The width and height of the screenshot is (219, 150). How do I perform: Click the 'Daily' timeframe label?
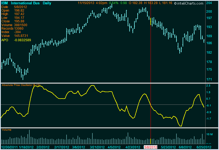click(x=47, y=3)
